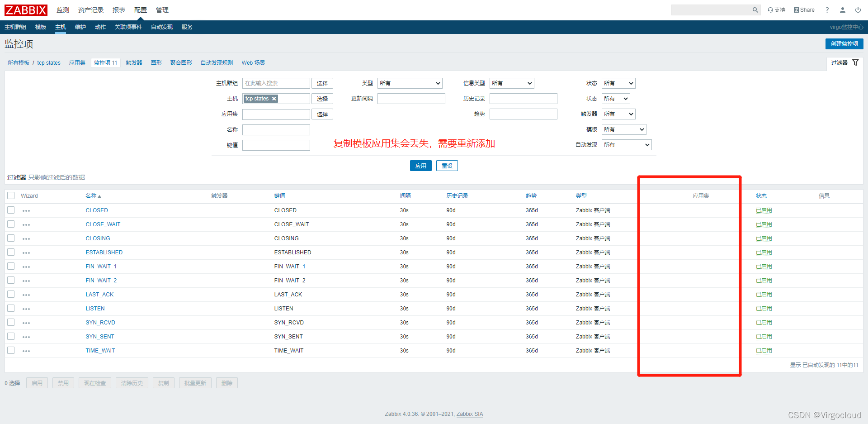Open the 类型 type dropdown
Viewport: 868px width, 424px height.
pyautogui.click(x=410, y=83)
